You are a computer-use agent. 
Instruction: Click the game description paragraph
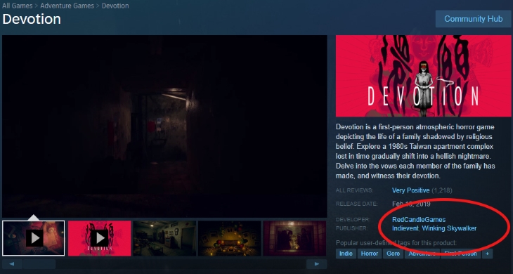tap(415, 151)
